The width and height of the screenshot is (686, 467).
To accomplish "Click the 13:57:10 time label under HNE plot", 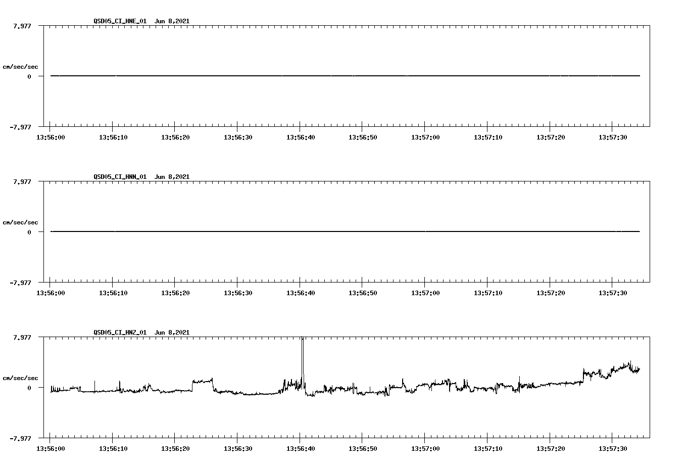I will [x=488, y=137].
